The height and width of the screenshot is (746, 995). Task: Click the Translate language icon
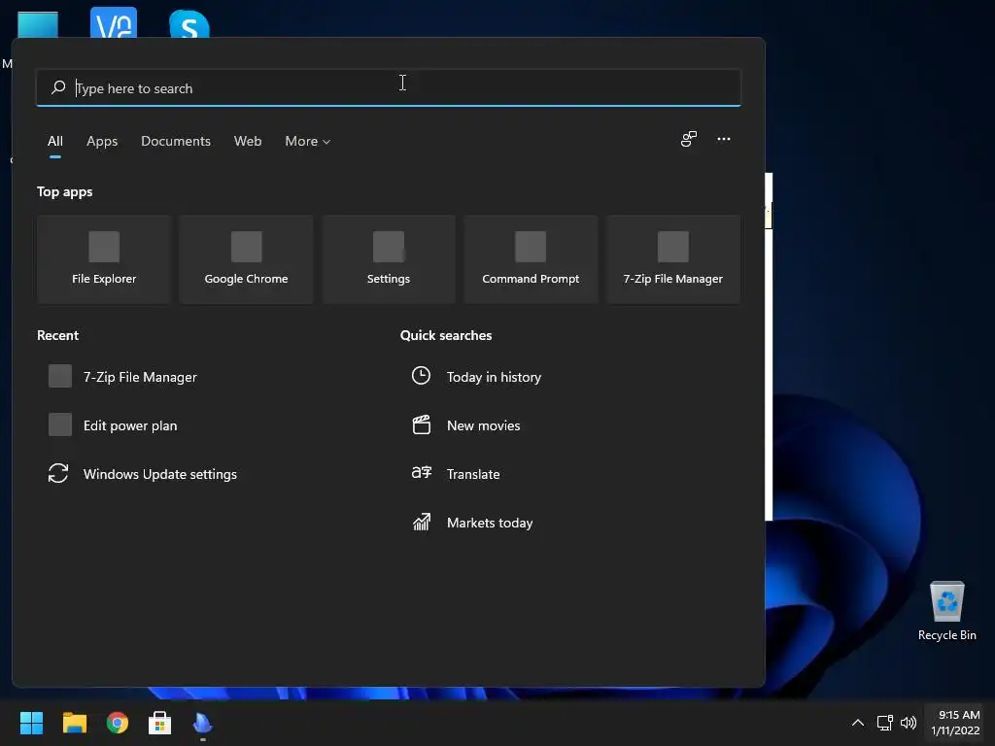point(422,473)
